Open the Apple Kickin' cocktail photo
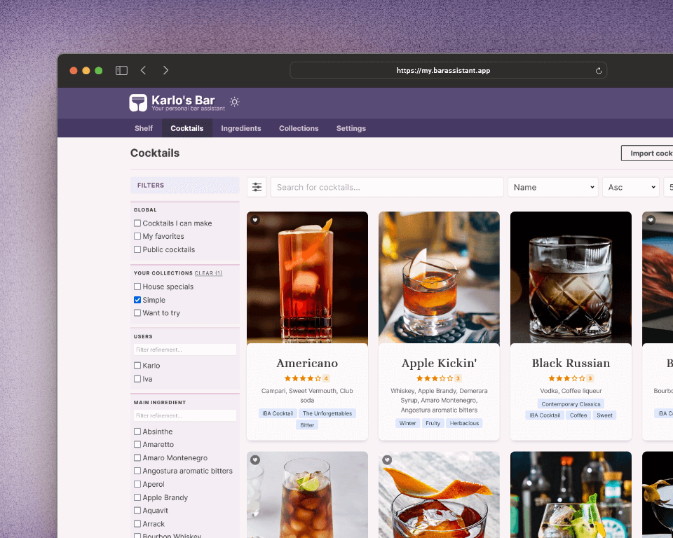Screen dimensions: 673x538 click(x=439, y=277)
